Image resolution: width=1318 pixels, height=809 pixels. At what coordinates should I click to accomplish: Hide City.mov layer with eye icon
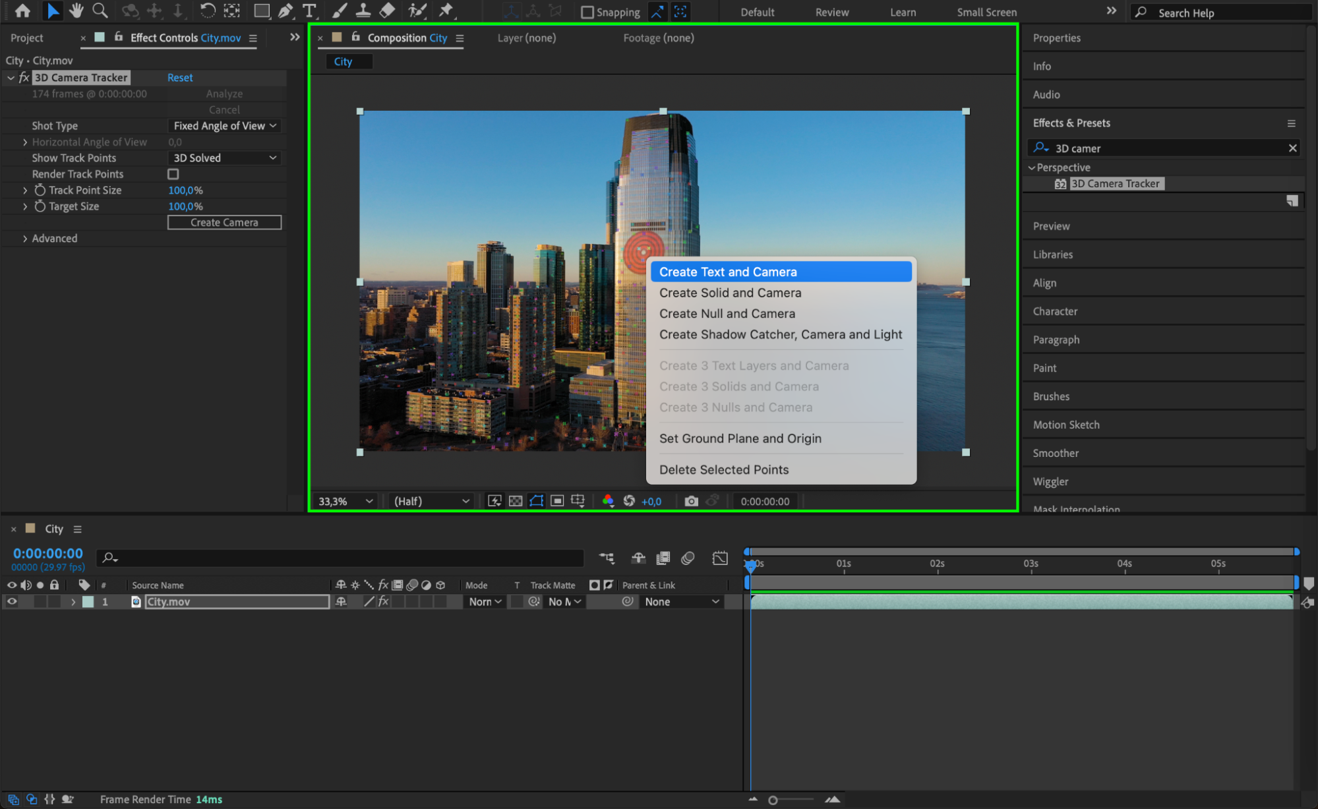[12, 601]
